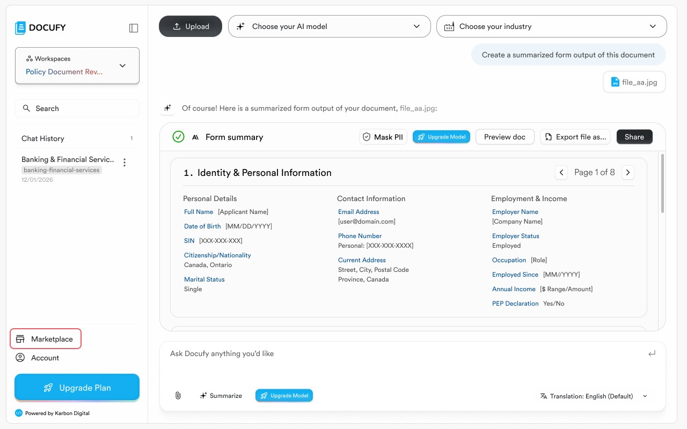Viewport: 687px width, 429px height.
Task: Click the Marital Status label
Action: tap(204, 279)
